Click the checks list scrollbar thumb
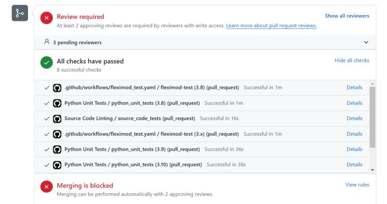This screenshot has height=204, width=387. click(x=372, y=116)
